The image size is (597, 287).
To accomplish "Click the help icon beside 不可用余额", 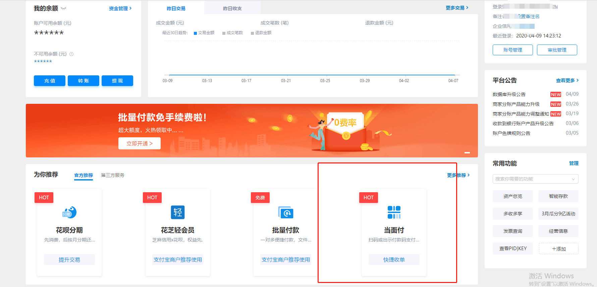I will click(71, 54).
